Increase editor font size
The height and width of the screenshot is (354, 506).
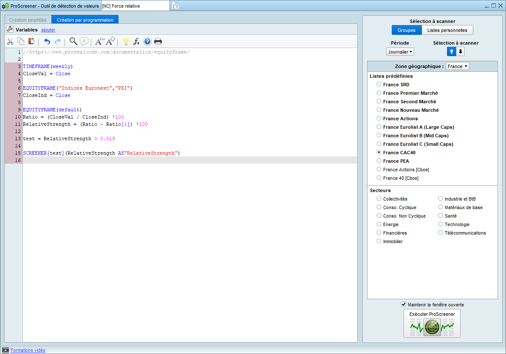click(110, 41)
